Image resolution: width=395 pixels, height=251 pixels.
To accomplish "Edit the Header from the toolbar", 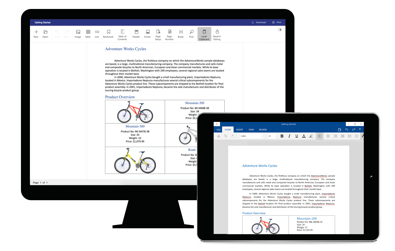I will tap(136, 34).
